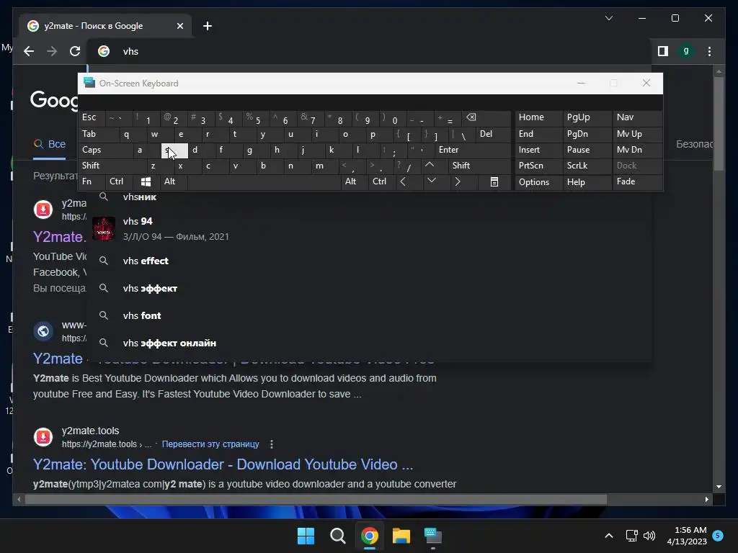Open 'Y2mate: Youtube Downloader' result link

pos(223,464)
